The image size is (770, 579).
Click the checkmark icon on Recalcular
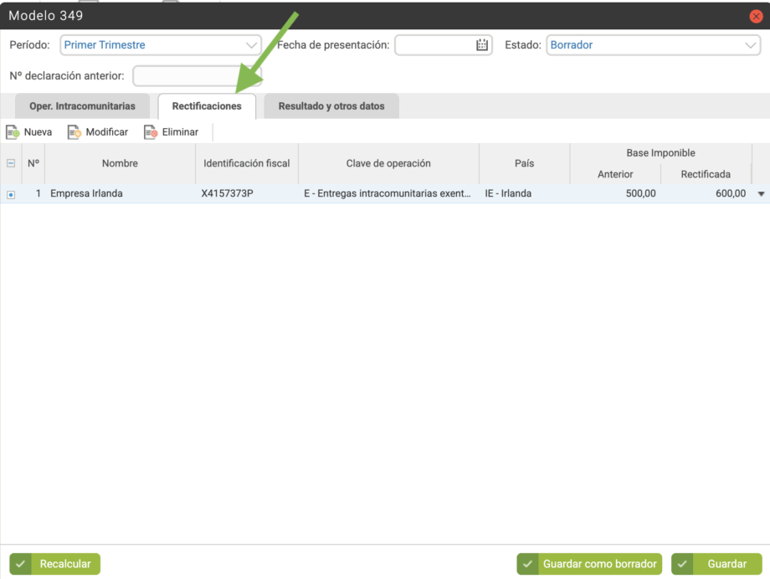23,564
